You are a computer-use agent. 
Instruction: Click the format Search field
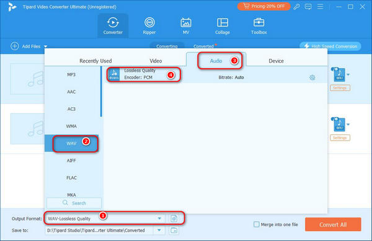point(74,203)
